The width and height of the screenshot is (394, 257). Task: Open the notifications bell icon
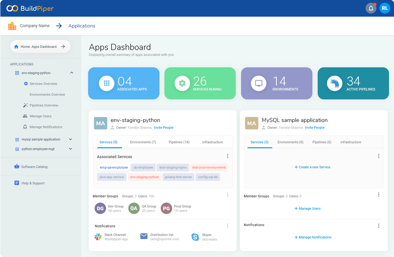[x=371, y=8]
